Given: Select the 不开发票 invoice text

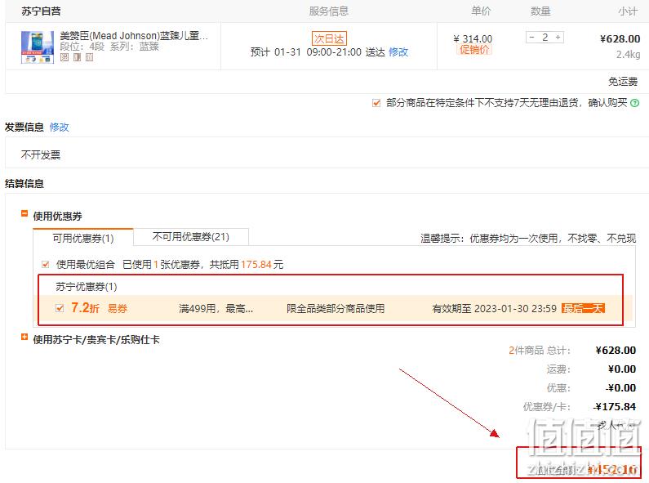Looking at the screenshot, I should coord(41,155).
